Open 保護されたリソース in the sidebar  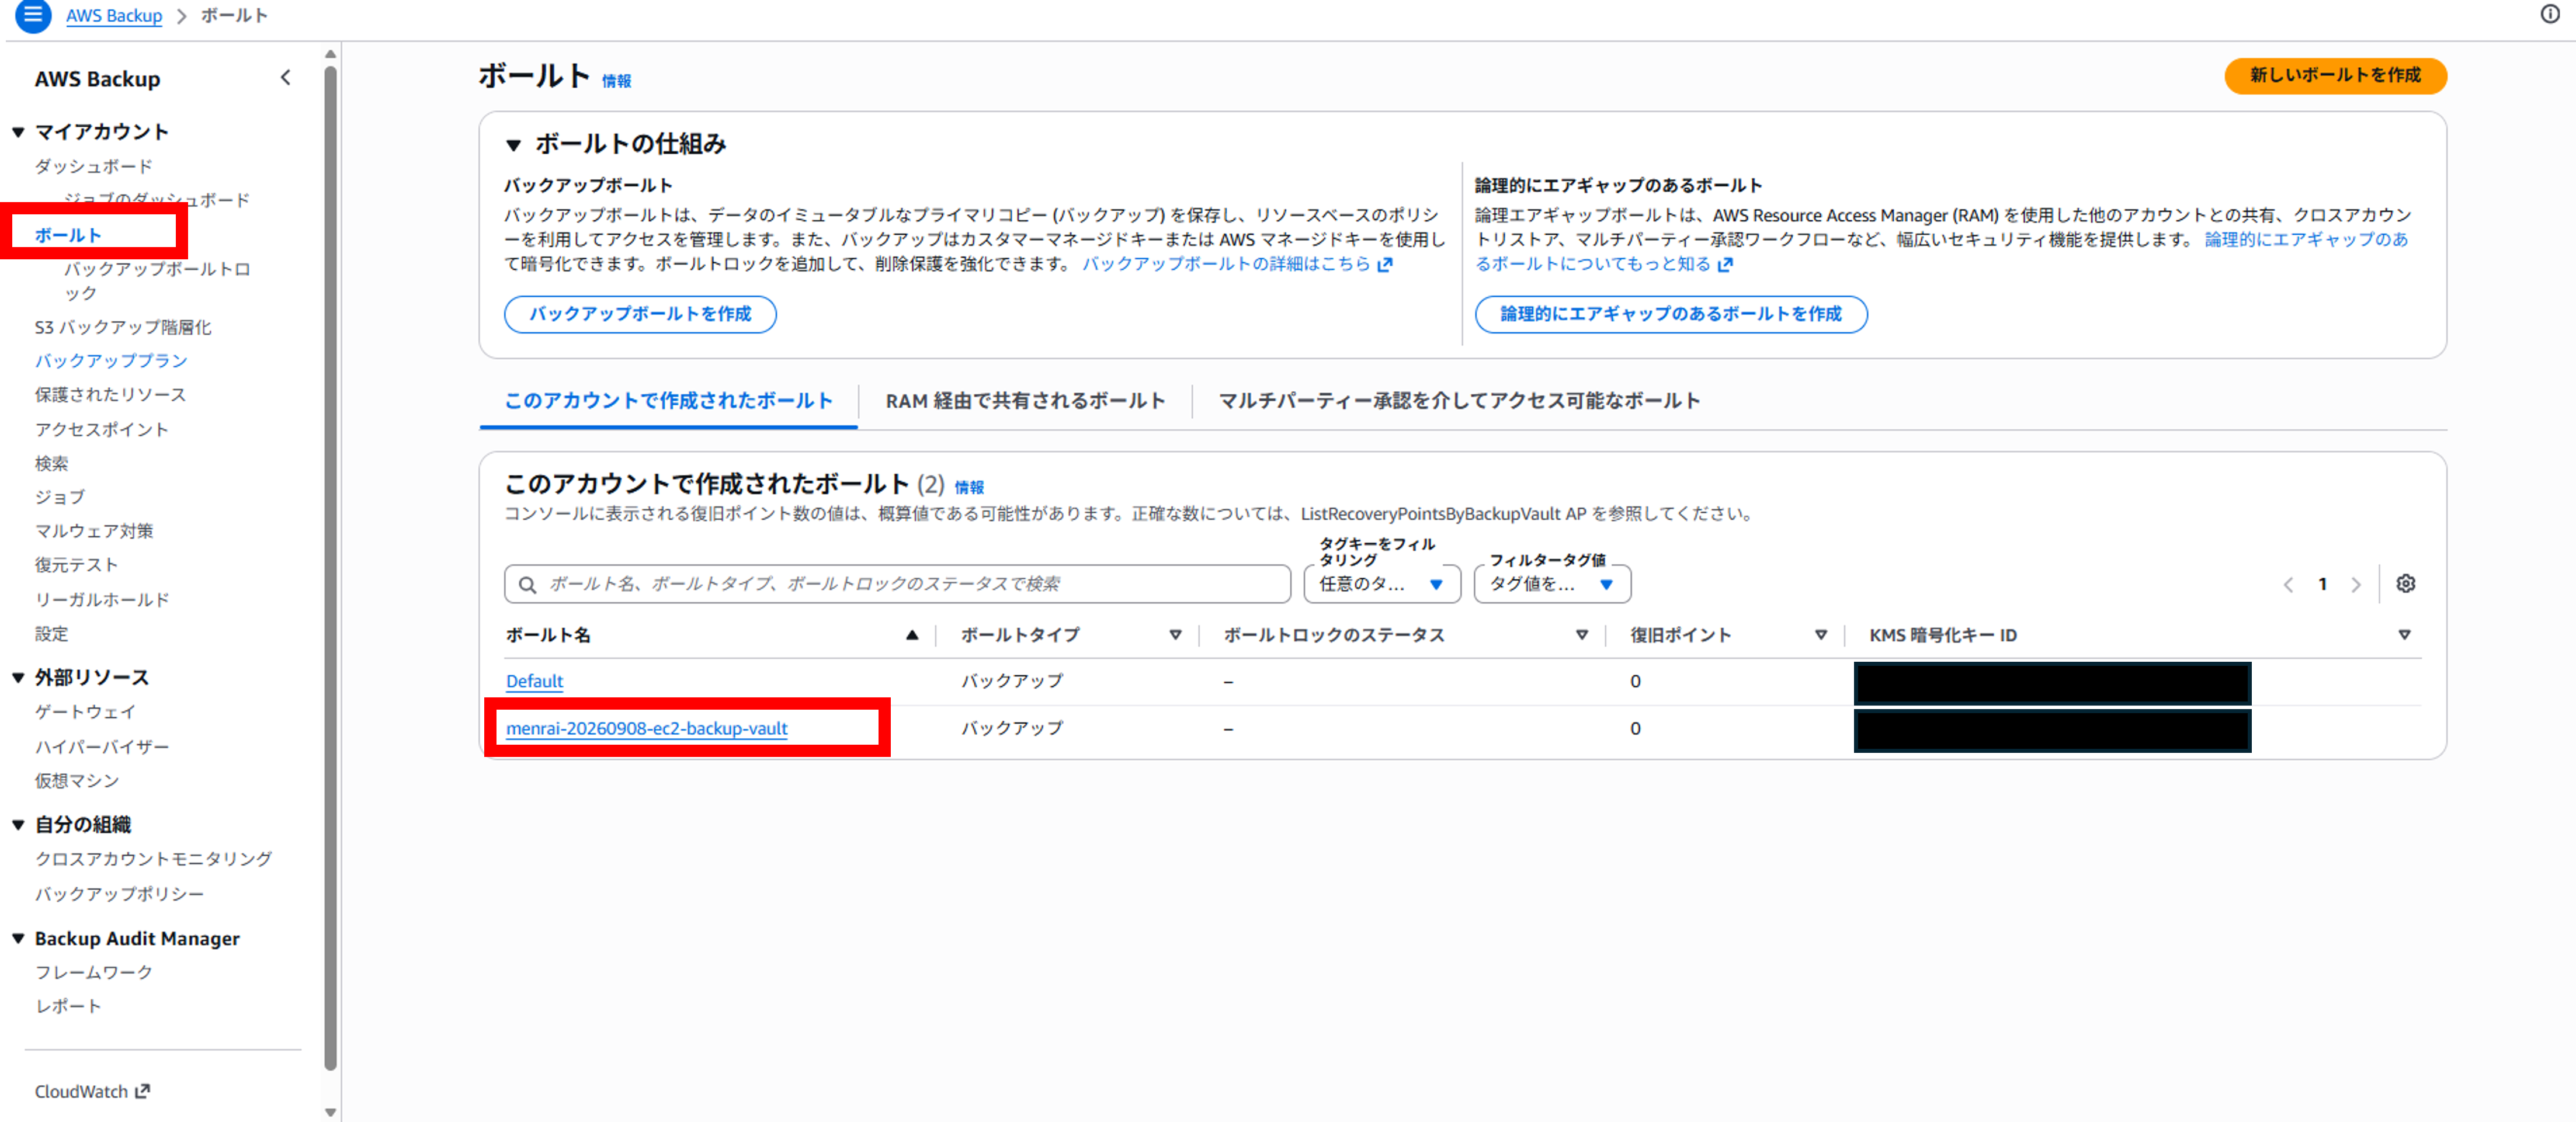click(110, 395)
